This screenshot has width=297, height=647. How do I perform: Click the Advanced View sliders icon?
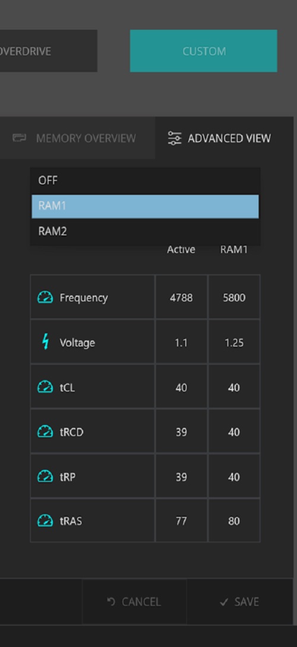coord(175,138)
